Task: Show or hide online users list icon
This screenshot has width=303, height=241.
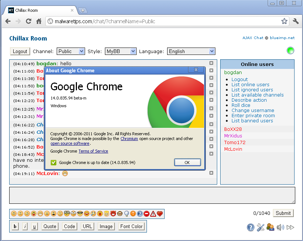Action: tap(270, 227)
